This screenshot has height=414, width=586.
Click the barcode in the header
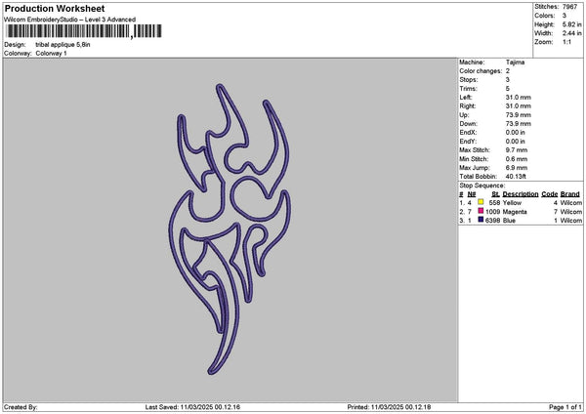pyautogui.click(x=84, y=31)
